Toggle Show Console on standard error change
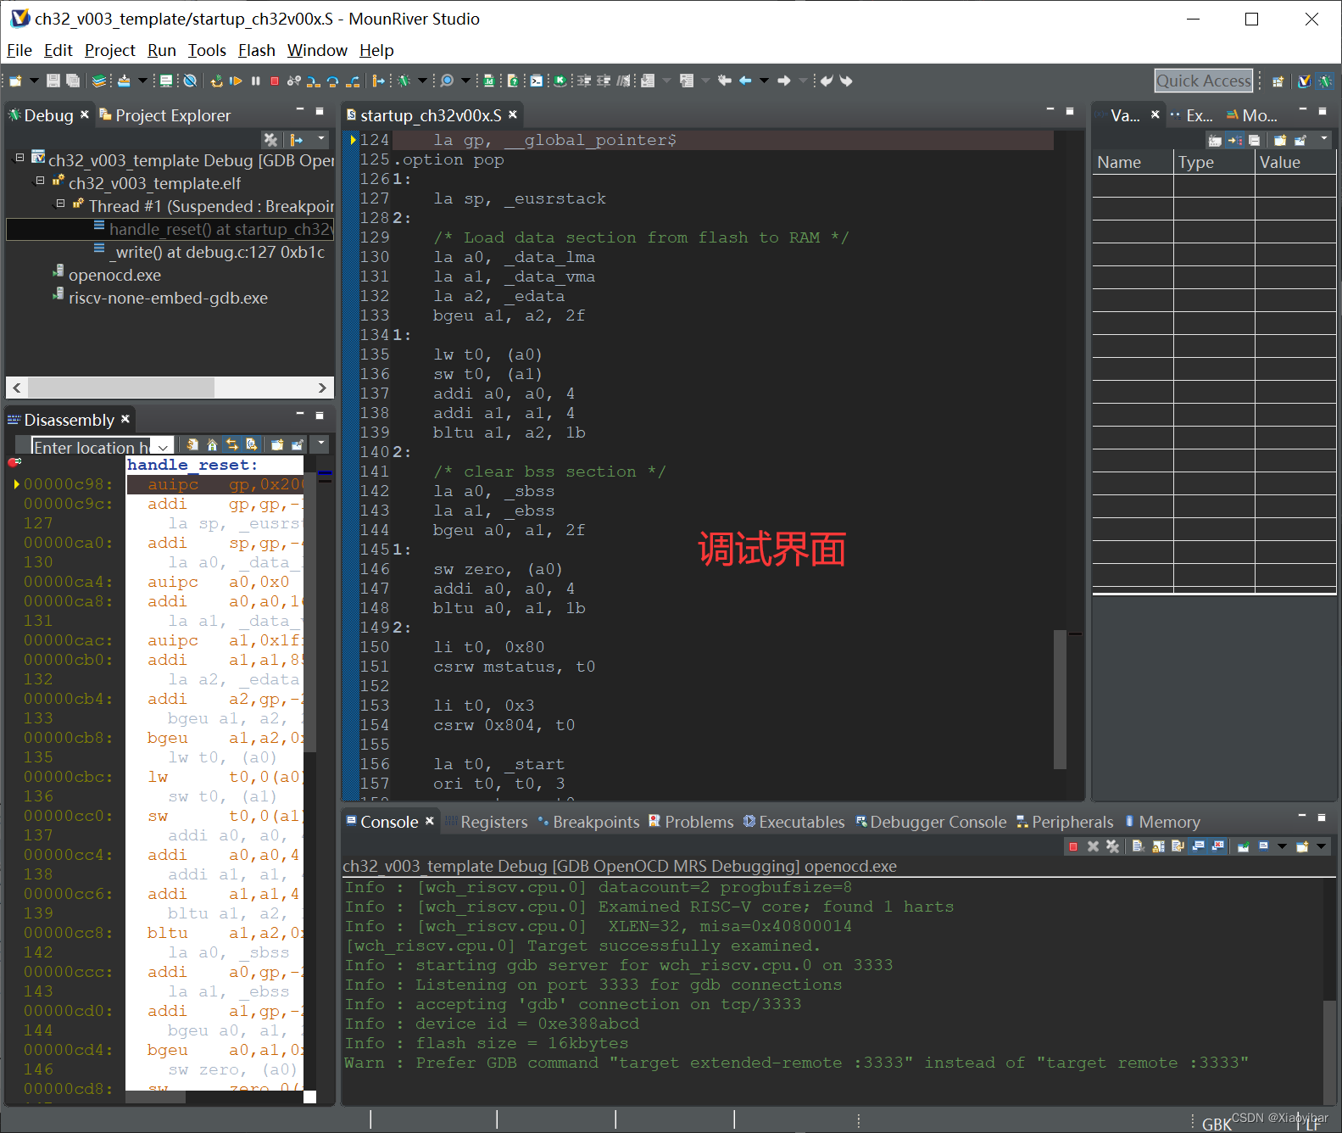 pos(1217,846)
